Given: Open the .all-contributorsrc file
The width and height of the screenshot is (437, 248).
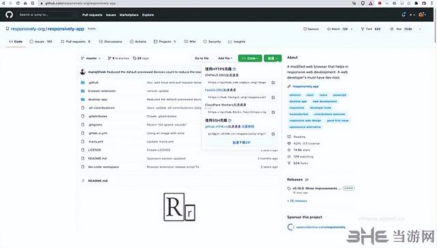Looking at the screenshot, I should pyautogui.click(x=102, y=108).
